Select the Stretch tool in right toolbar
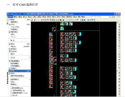This screenshot has width=125, height=97. pyautogui.click(x=119, y=46)
